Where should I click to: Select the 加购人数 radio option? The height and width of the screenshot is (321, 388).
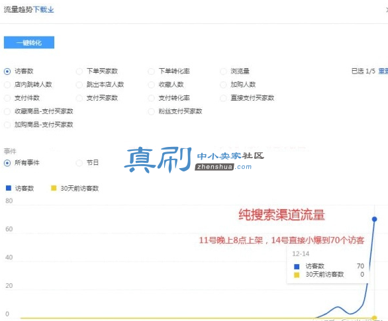[223, 85]
